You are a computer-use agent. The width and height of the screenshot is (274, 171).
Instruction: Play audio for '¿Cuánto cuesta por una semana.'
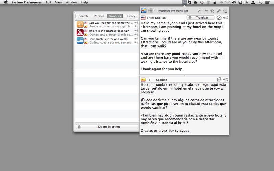point(136,42)
